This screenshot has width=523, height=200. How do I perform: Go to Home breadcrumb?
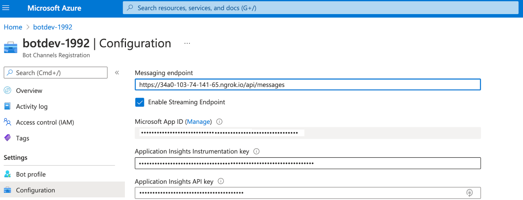click(x=13, y=27)
